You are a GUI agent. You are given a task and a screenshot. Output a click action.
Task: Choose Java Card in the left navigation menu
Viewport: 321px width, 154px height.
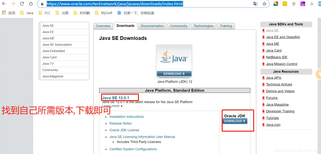pos(64,57)
